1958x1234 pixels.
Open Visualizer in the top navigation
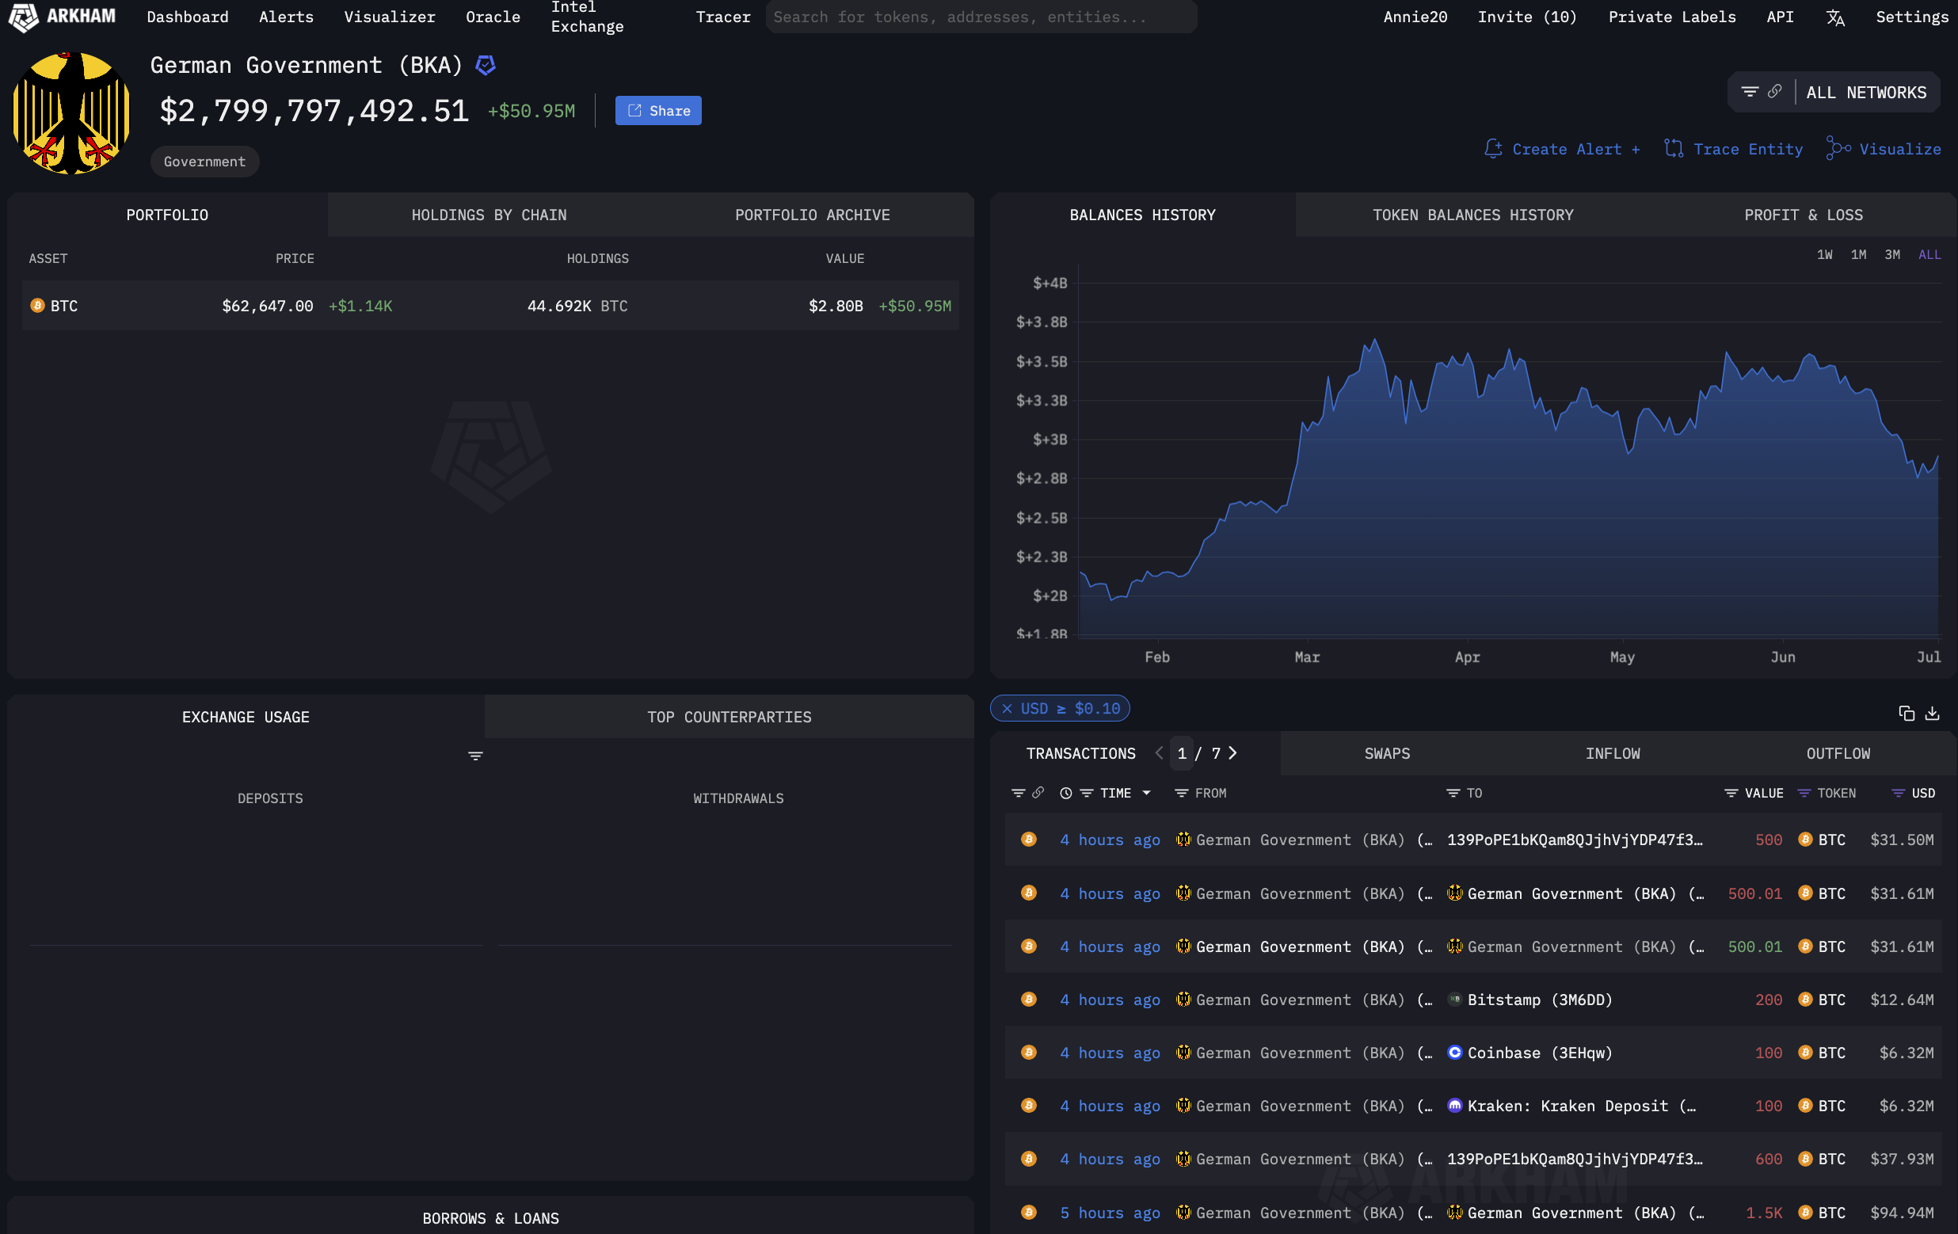point(390,17)
